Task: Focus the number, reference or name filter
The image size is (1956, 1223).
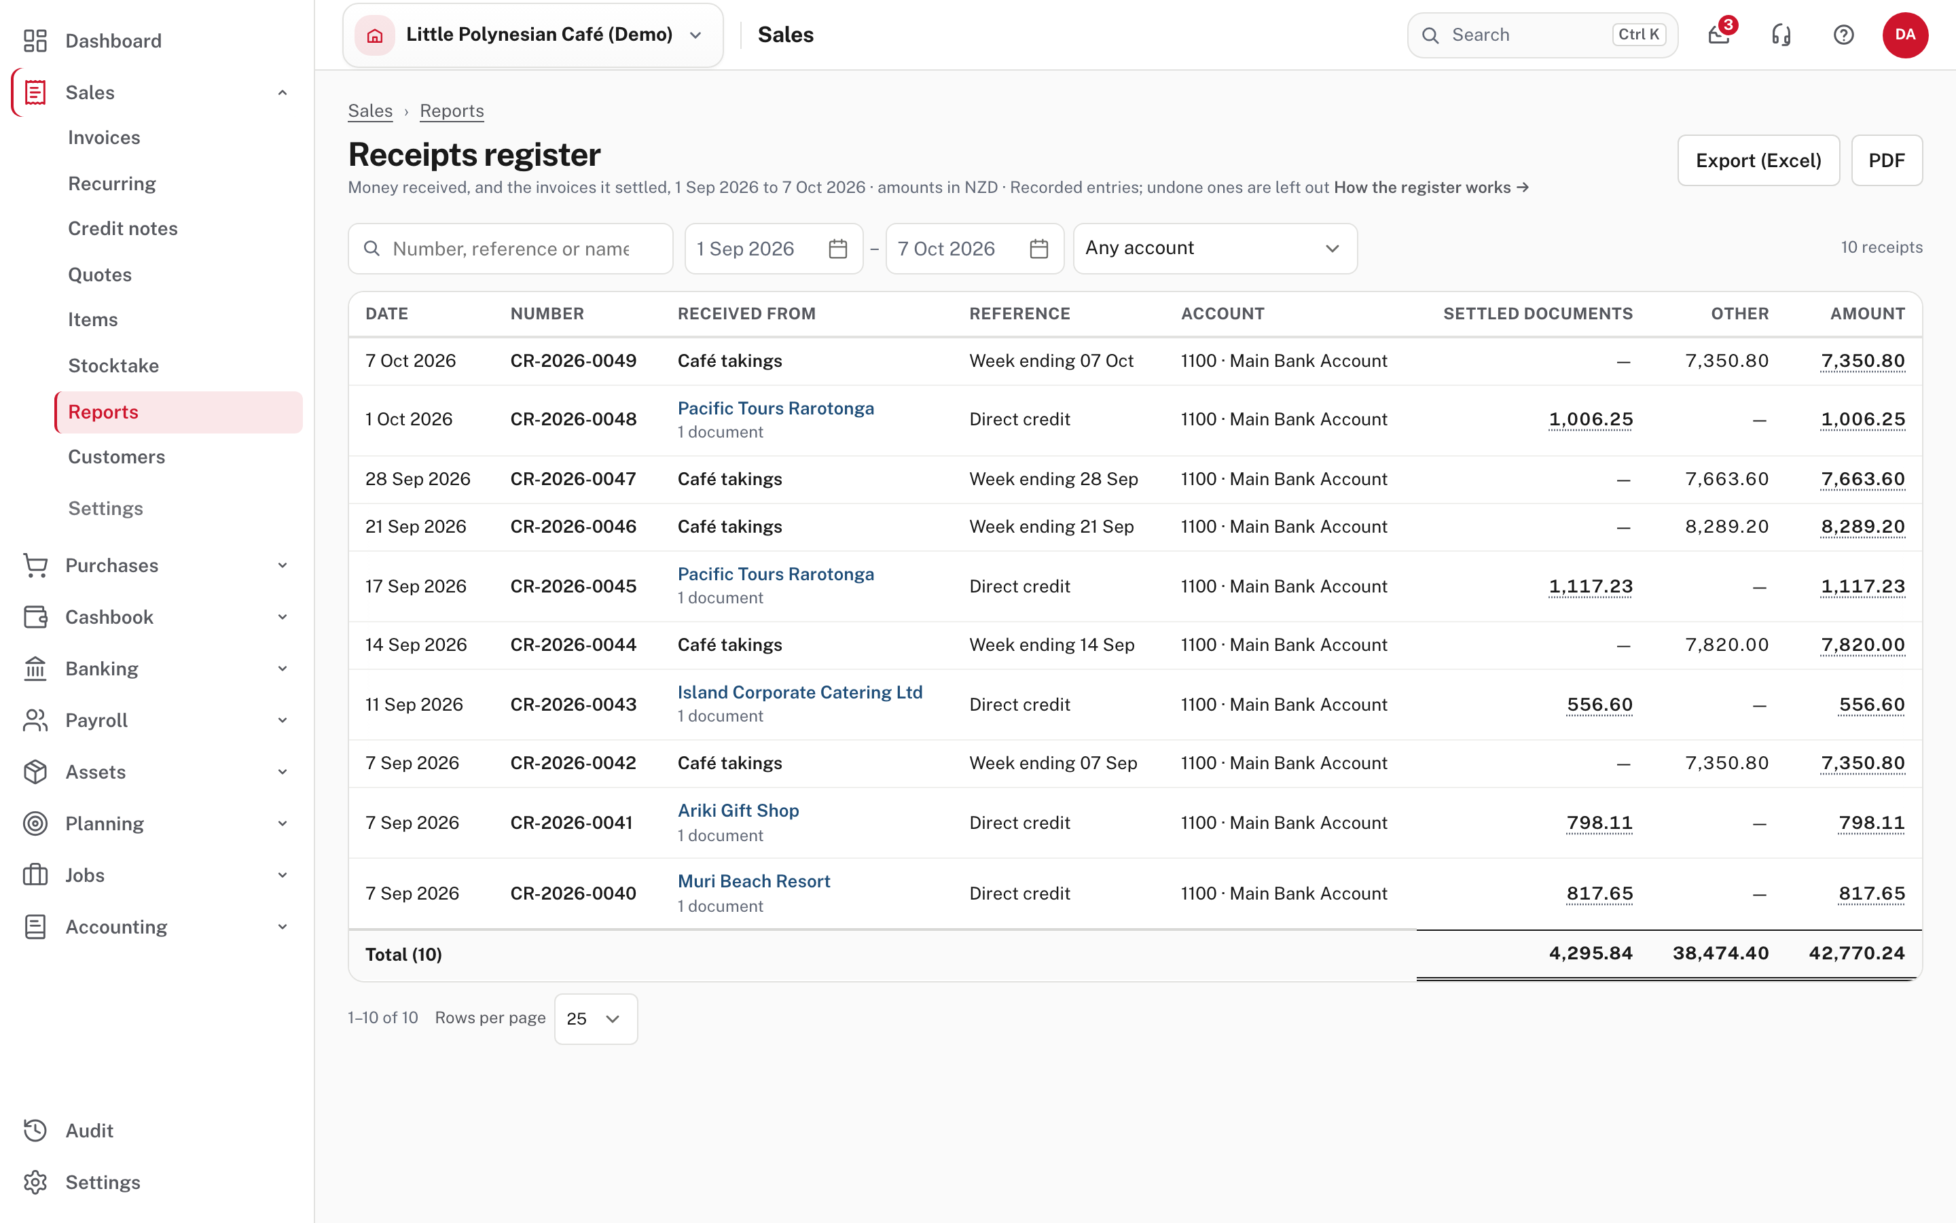Action: [510, 248]
